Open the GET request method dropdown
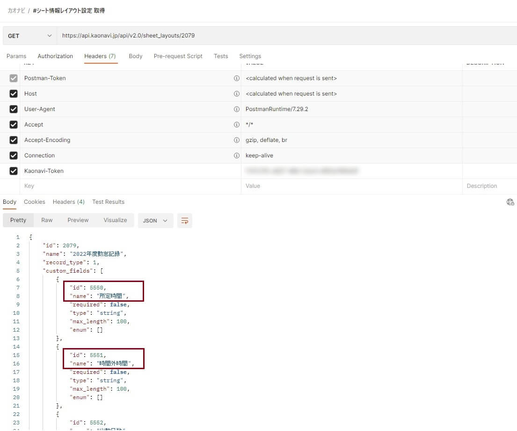This screenshot has height=431, width=517. [29, 36]
